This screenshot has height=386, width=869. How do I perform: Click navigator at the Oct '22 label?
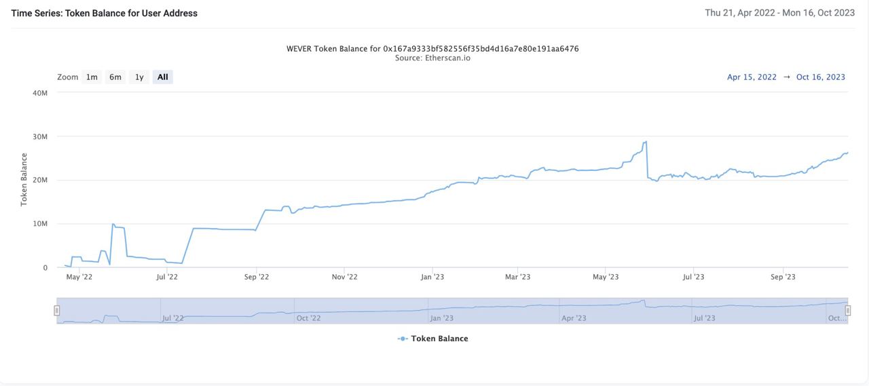pyautogui.click(x=308, y=318)
